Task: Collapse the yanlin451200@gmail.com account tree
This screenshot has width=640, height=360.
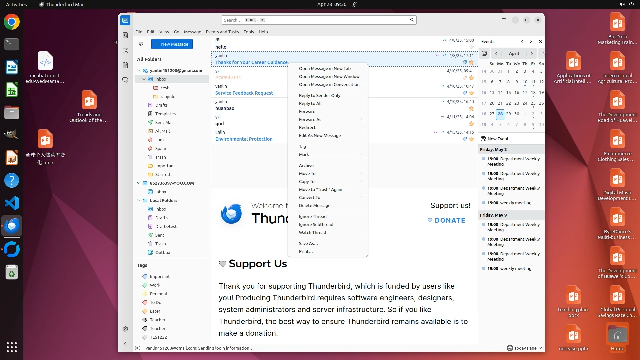Action: [x=139, y=70]
